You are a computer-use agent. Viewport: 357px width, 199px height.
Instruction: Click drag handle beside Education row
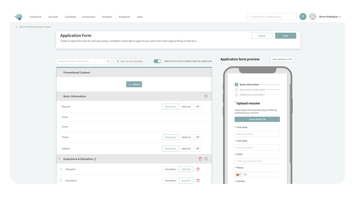(61, 169)
